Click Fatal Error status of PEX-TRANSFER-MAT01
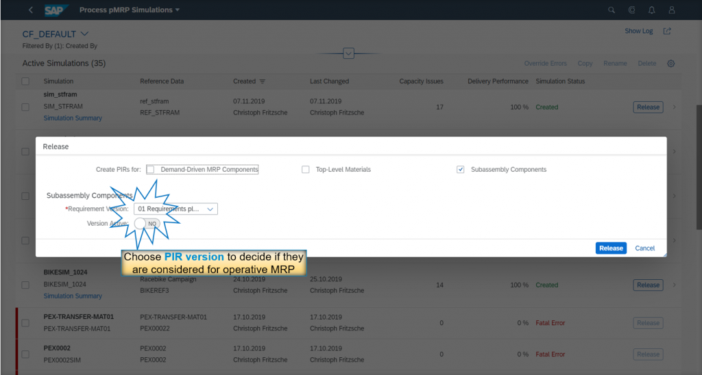This screenshot has height=375, width=702. point(550,323)
